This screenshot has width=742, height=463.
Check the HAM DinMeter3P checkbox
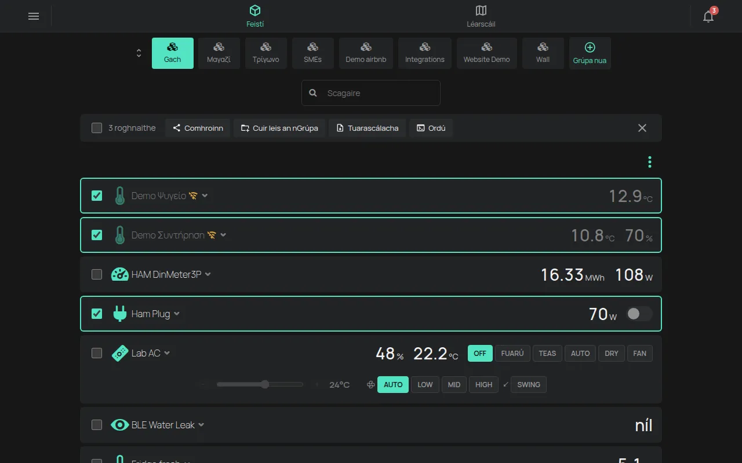[x=97, y=274]
